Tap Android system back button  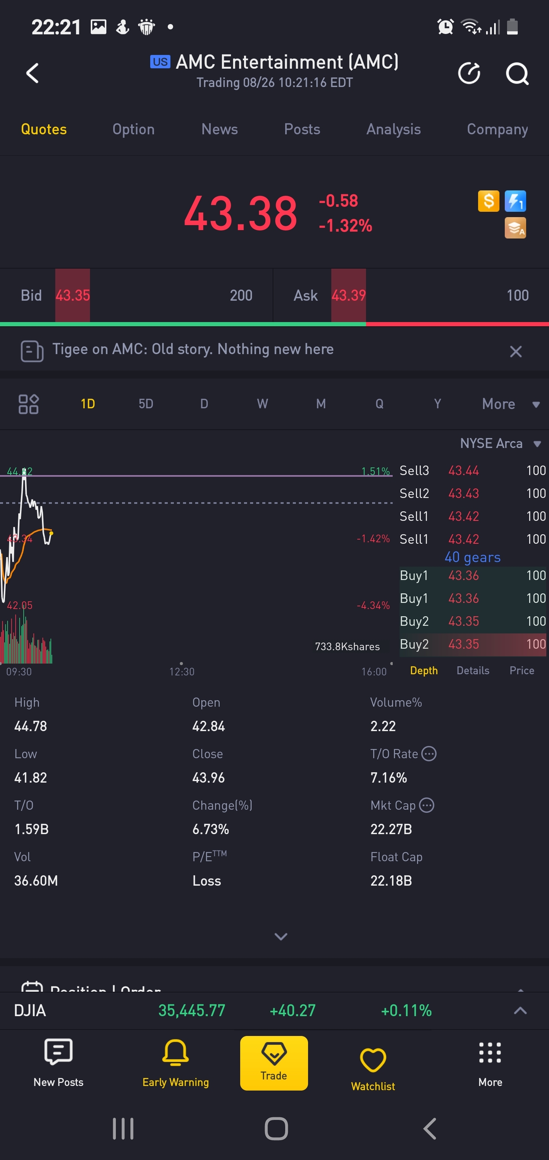pyautogui.click(x=430, y=1128)
